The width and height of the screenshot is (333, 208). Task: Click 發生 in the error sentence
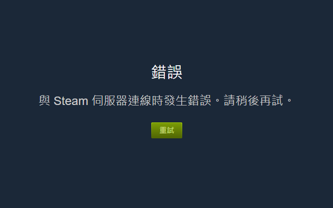[176, 101]
